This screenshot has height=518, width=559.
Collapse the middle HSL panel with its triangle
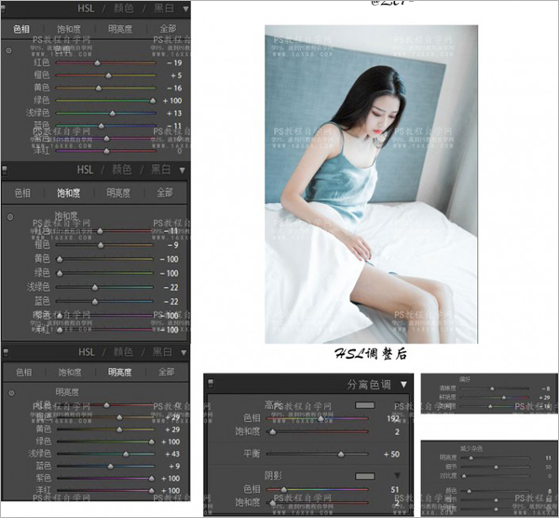coord(183,170)
